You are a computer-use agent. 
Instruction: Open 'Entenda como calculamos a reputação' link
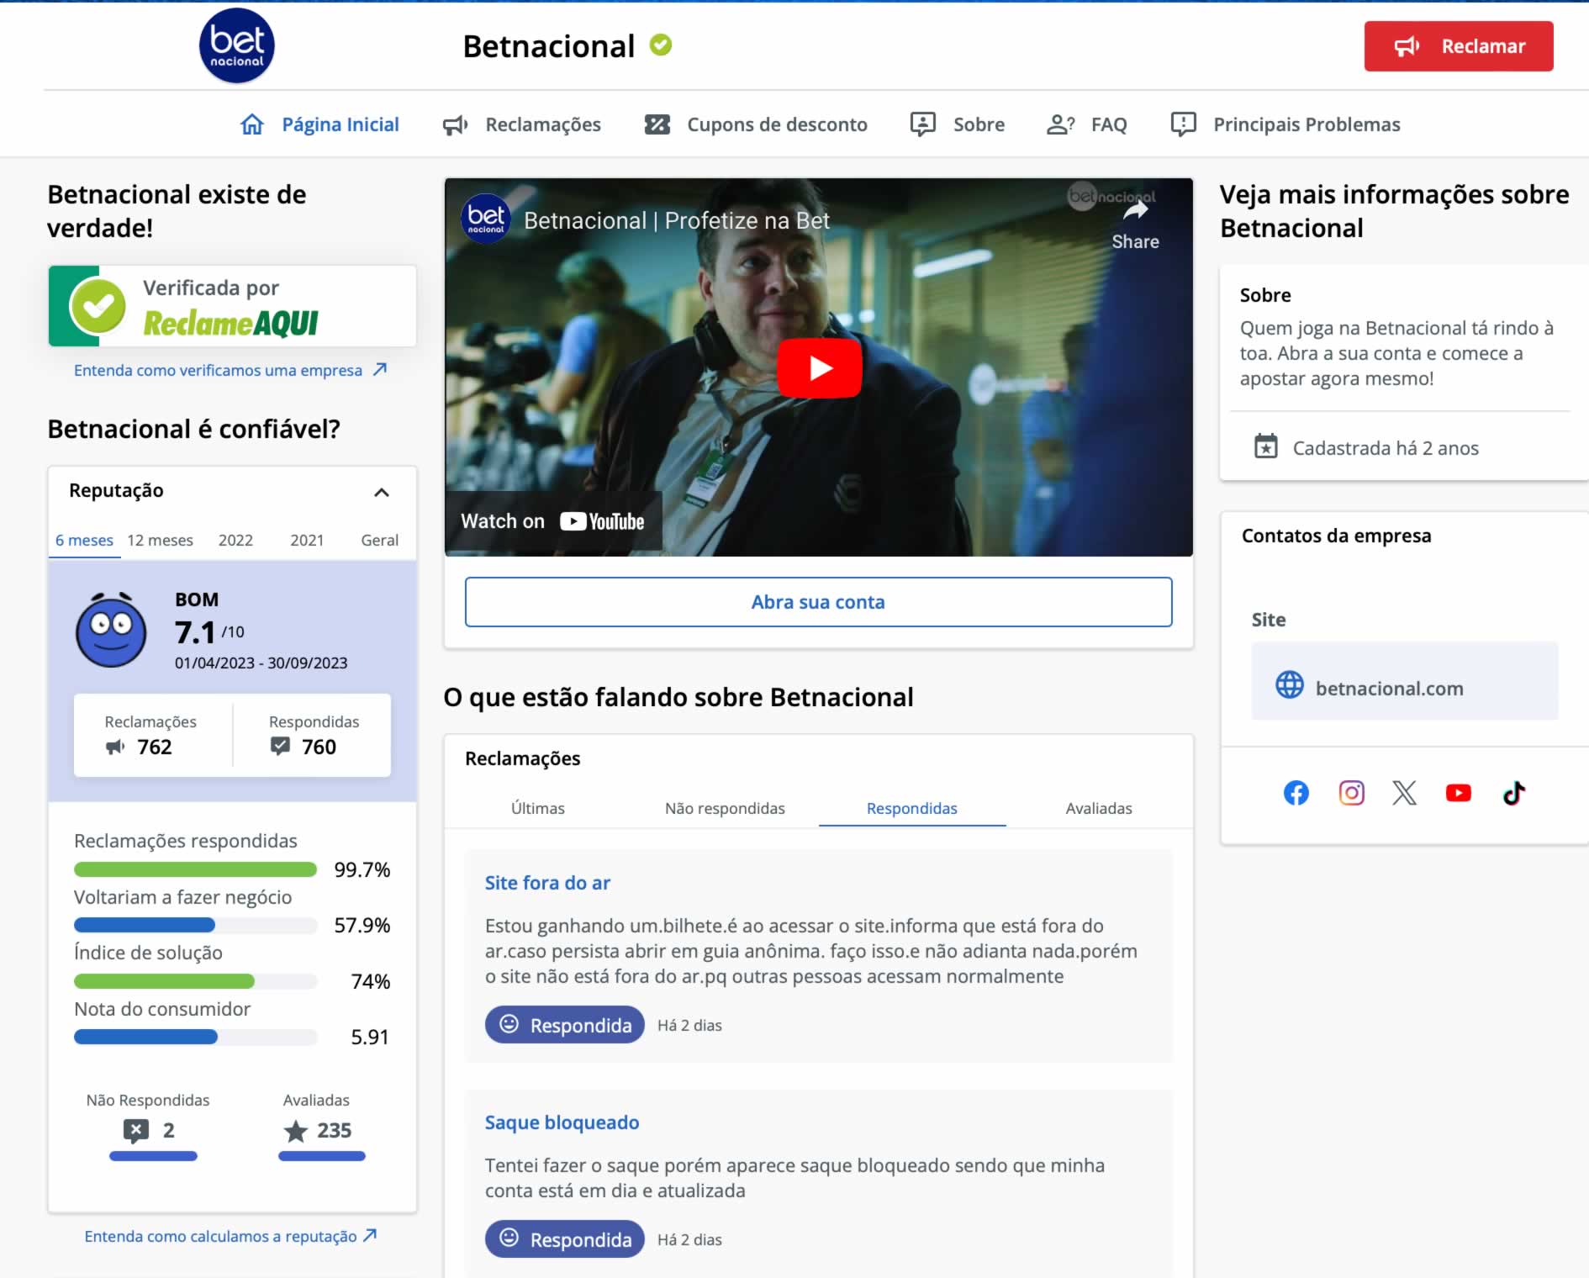(x=230, y=1236)
